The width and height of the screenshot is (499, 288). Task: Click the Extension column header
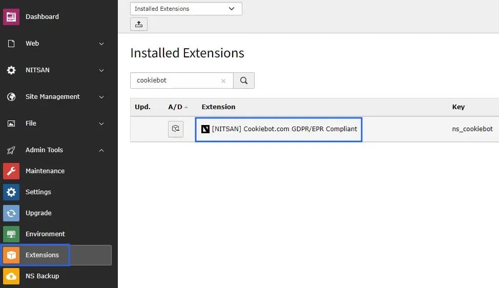pyautogui.click(x=218, y=107)
